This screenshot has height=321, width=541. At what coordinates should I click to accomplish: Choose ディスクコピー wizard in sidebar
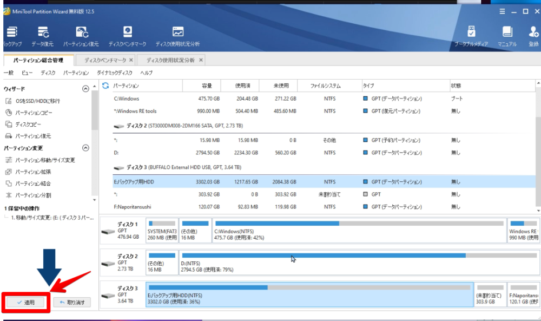23,125
